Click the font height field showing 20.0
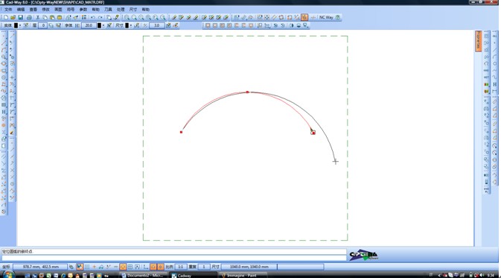501x278 pixels. tap(89, 25)
